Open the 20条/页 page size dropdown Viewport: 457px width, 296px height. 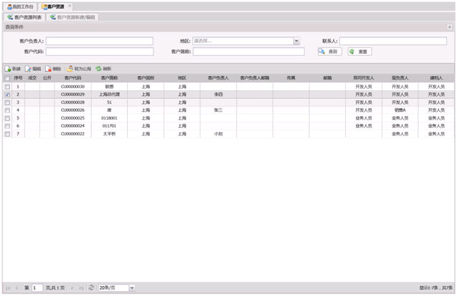[131, 287]
